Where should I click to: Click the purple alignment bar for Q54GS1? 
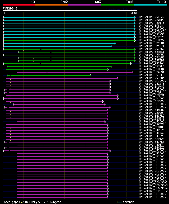point(74,73)
